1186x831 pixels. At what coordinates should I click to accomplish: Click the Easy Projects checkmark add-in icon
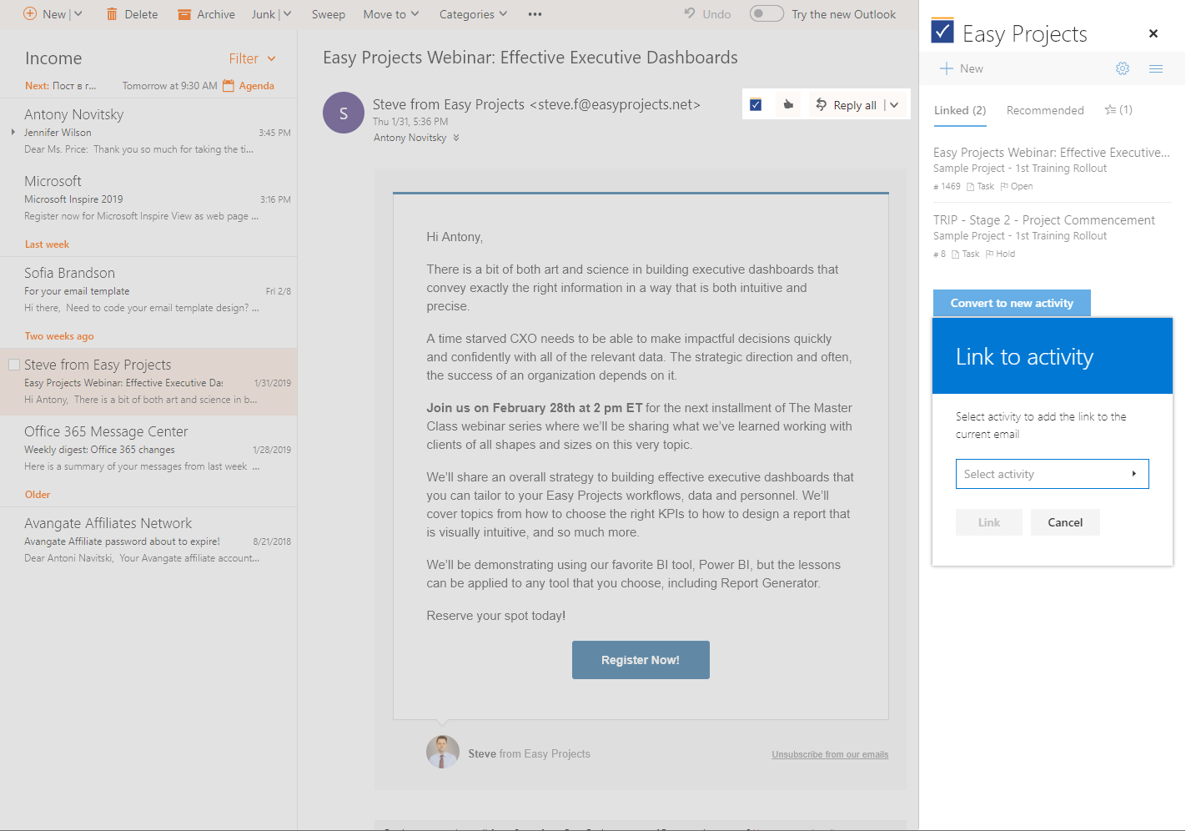tap(756, 104)
